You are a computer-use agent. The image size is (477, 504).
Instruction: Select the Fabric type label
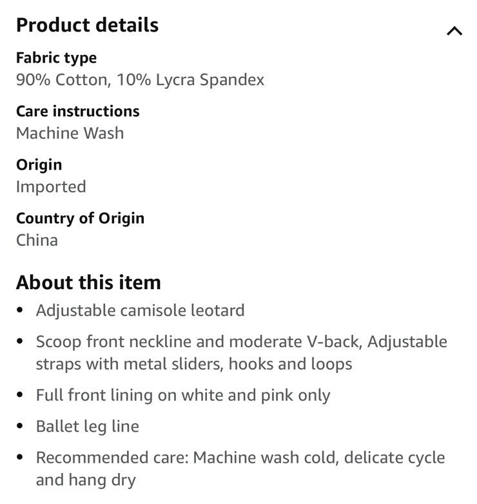[x=56, y=58]
